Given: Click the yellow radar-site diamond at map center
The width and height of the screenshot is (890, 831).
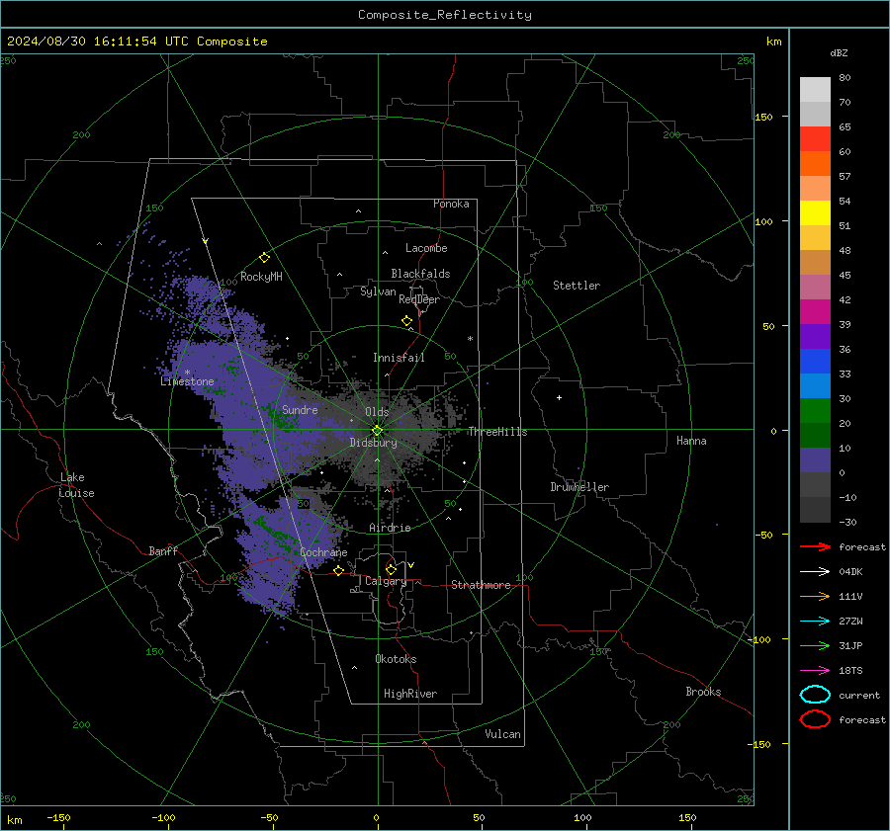Looking at the screenshot, I should (377, 431).
